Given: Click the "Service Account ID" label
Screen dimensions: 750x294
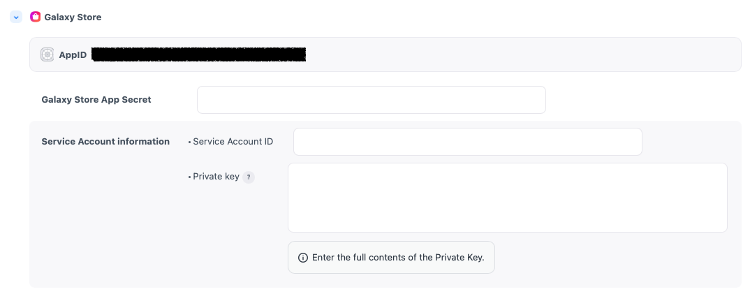Looking at the screenshot, I should point(233,141).
